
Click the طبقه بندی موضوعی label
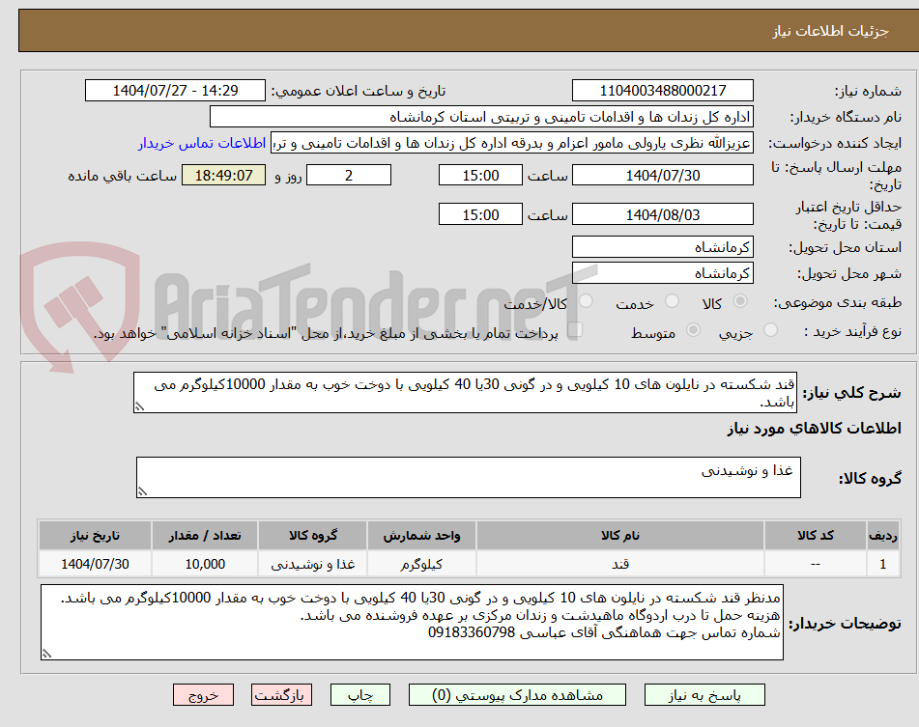point(837,302)
